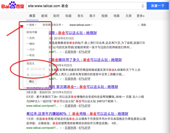Open 67%好评 of the 基金周报 result

click(84, 128)
